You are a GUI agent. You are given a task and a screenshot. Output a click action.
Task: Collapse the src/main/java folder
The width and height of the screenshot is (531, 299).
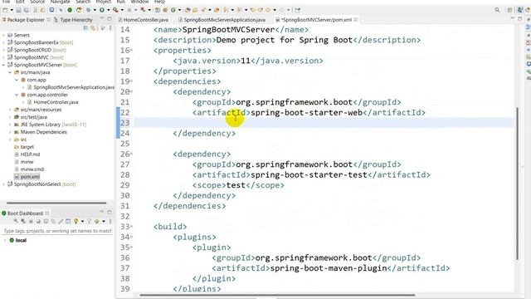tap(10, 72)
